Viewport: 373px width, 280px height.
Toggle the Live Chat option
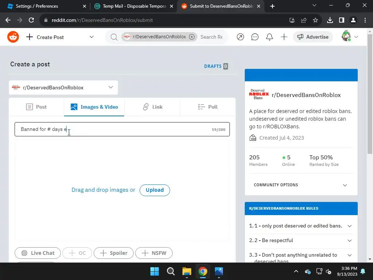[x=38, y=253]
